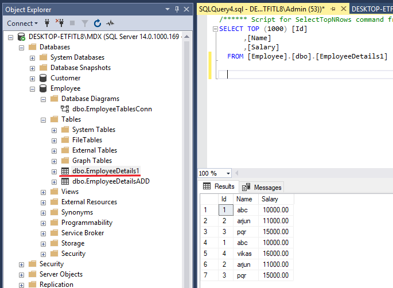Click the Databases folder icon
This screenshot has height=288, width=393.
point(32,47)
